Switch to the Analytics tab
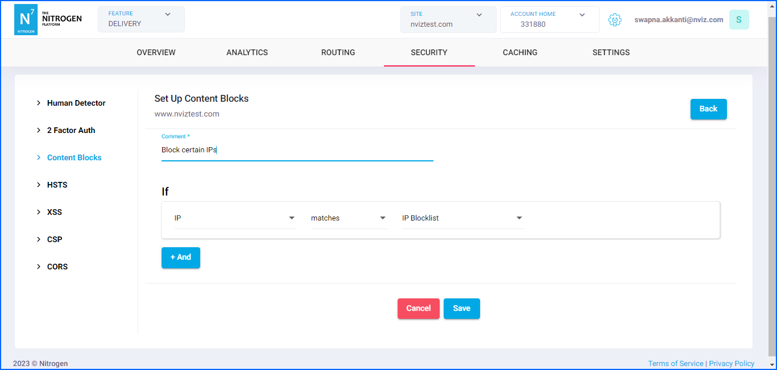777x370 pixels. click(247, 52)
